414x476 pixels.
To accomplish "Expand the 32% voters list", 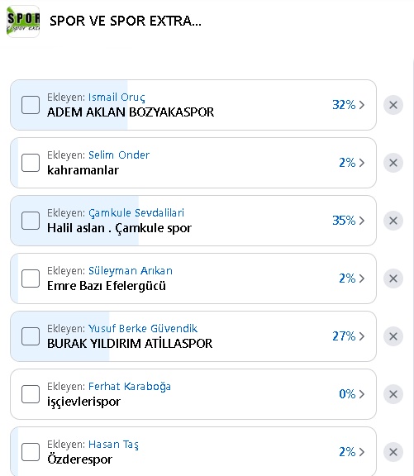I will tap(349, 105).
